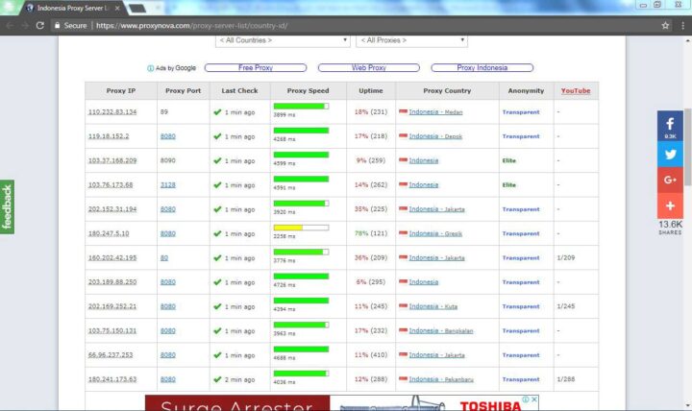Click the page vertical scrollbar thumb
The width and height of the screenshot is (692, 411).
coord(687,148)
